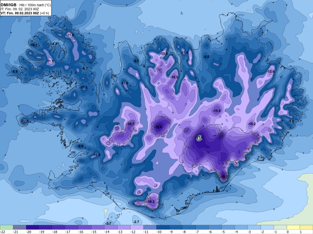313x234 pixels.
Task: Click the -21.6 temperature value on the glacier
Action: (199, 138)
